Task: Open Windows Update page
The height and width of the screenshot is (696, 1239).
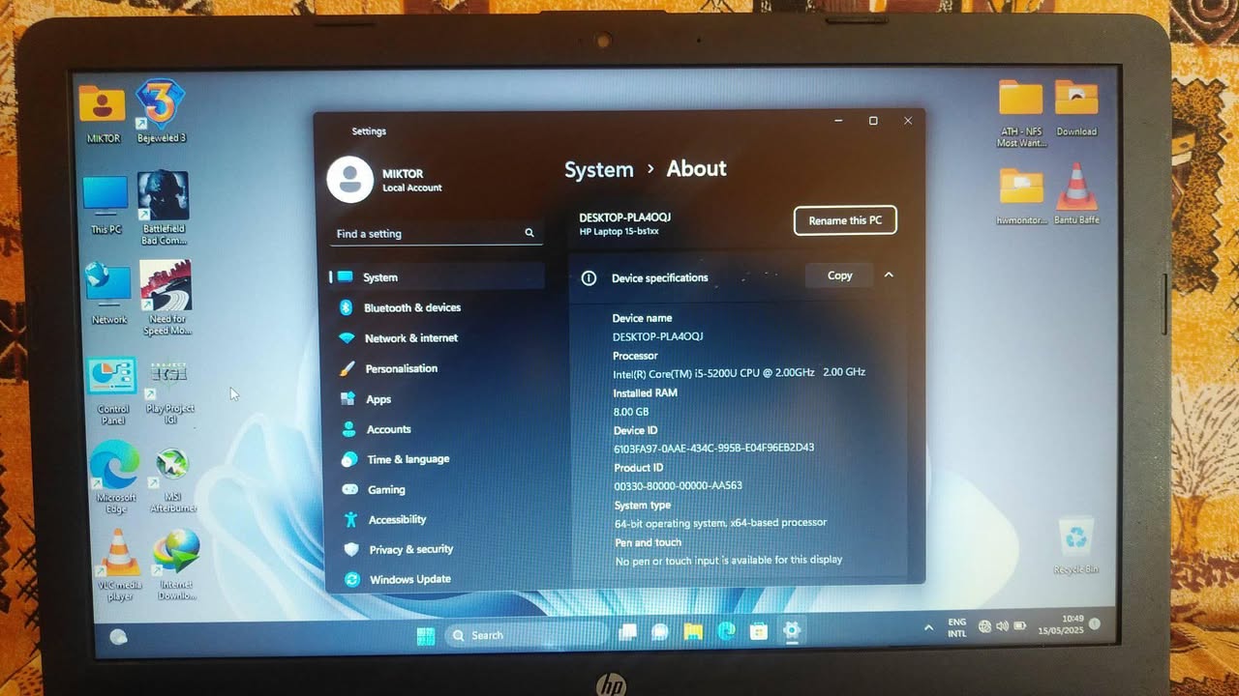Action: pos(410,579)
